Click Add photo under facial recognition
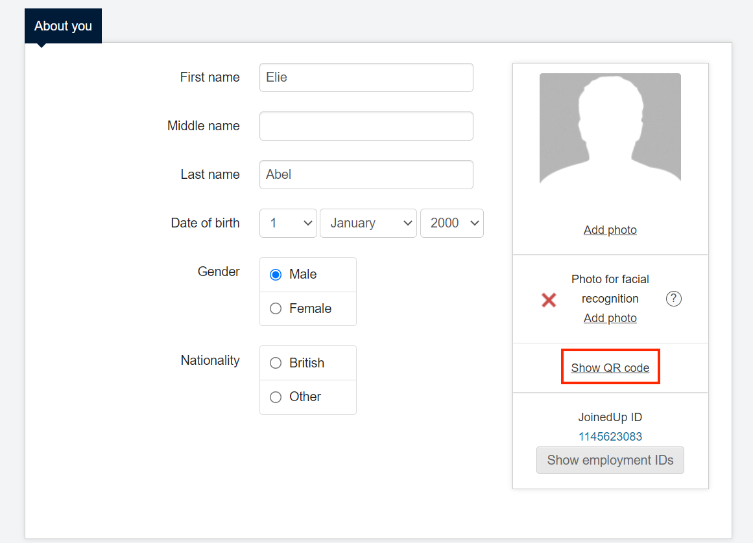Screen dimensions: 753x543 click(x=610, y=318)
